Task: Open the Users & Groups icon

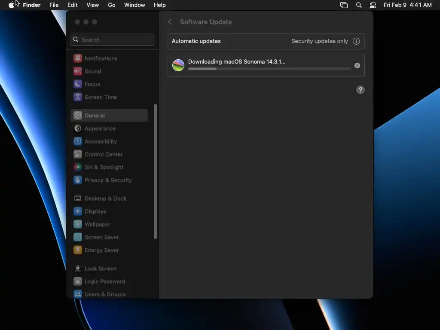Action: (x=78, y=294)
